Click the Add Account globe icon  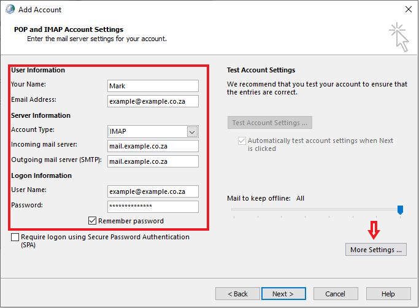tap(9, 10)
